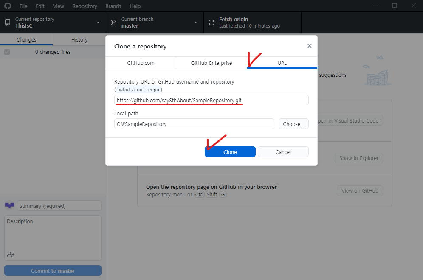Screen dimensions: 423x280
Task: Click the Summary (required) field
Action: click(x=59, y=206)
